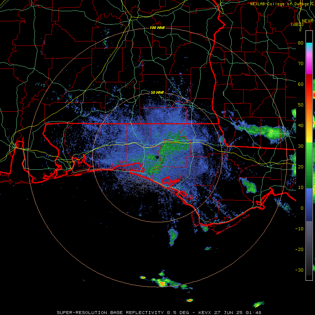Click the super-resolution base reflectivity caption

(x=159, y=313)
